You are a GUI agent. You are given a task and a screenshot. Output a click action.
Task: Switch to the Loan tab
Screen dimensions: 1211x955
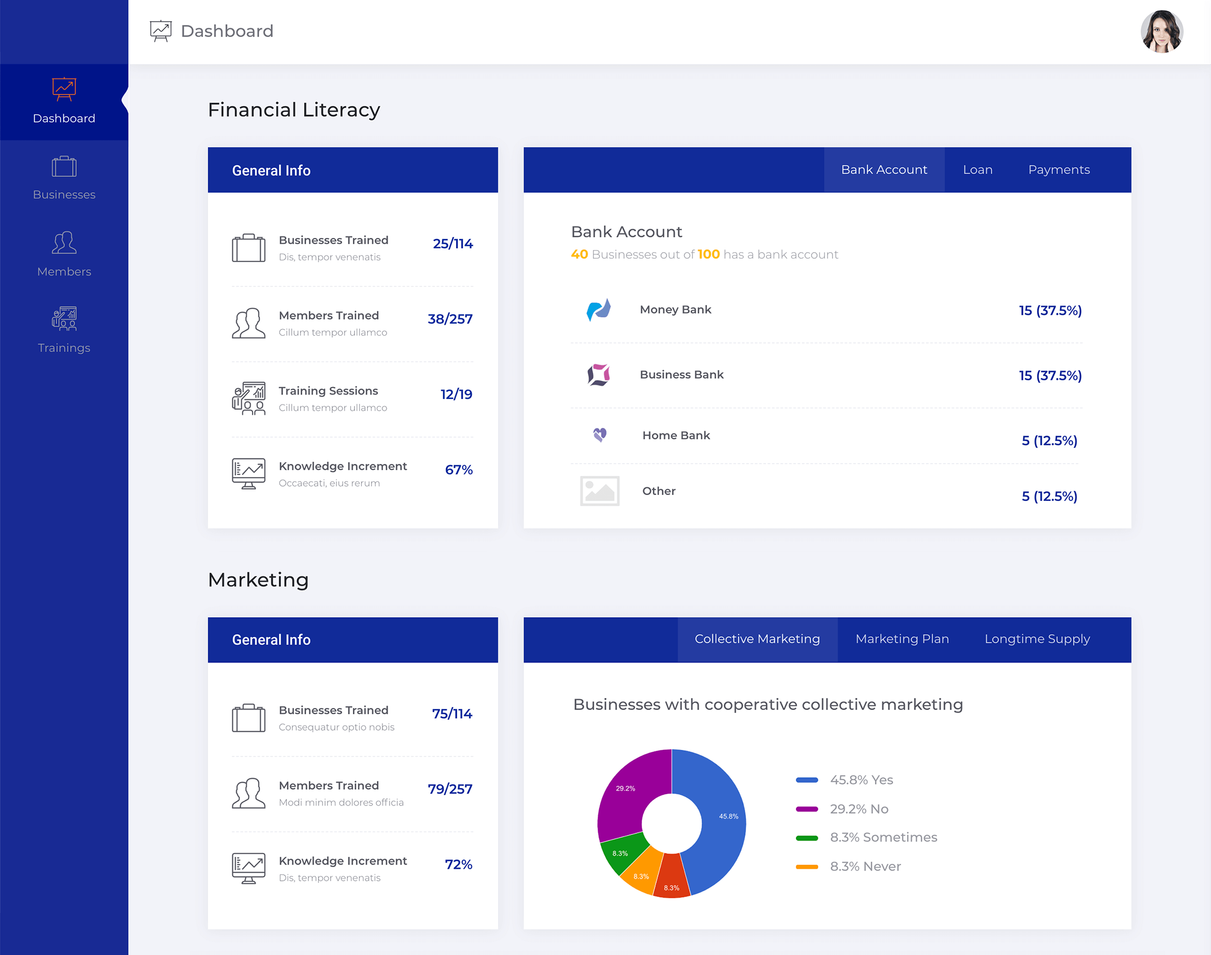point(978,170)
